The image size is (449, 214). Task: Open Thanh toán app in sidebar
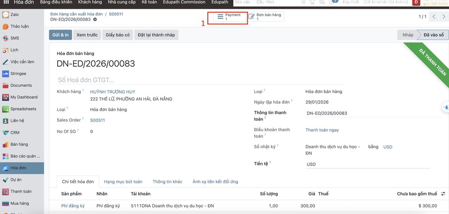(x=22, y=192)
